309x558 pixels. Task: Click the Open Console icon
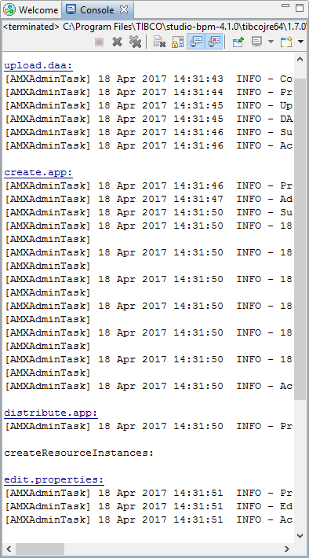click(x=286, y=42)
